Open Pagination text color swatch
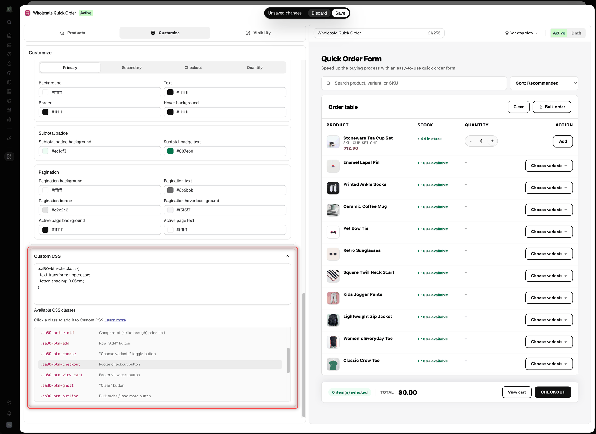Viewport: 596px width, 434px height. click(x=170, y=190)
